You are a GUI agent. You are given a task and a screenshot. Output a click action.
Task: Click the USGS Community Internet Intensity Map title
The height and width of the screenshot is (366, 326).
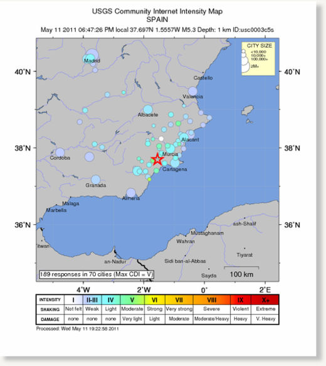pyautogui.click(x=157, y=11)
